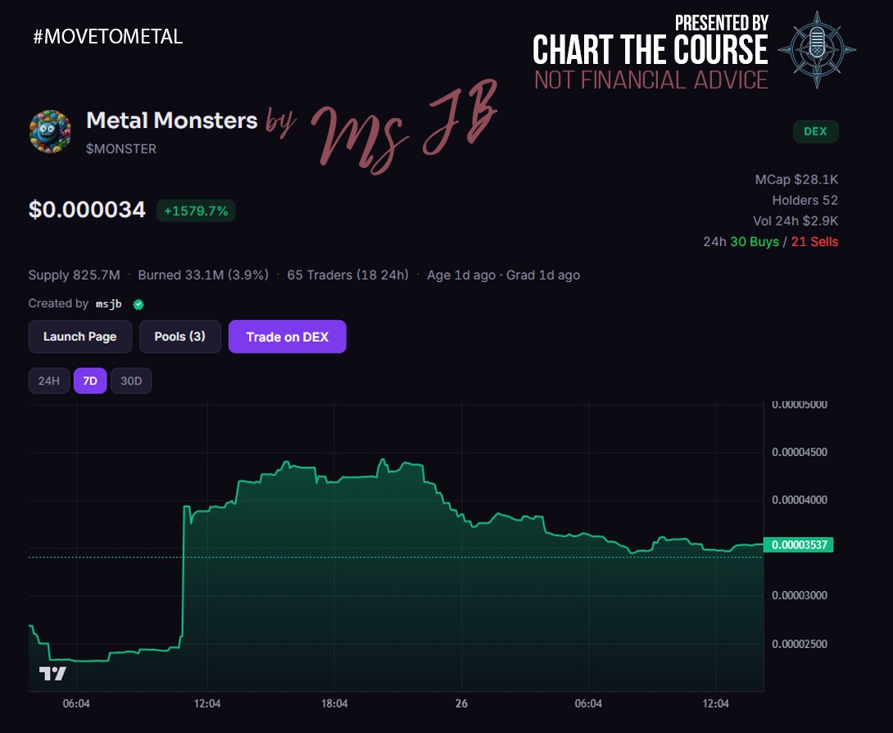Screen dimensions: 893x733
Task: Open the Launch Page
Action: [79, 336]
